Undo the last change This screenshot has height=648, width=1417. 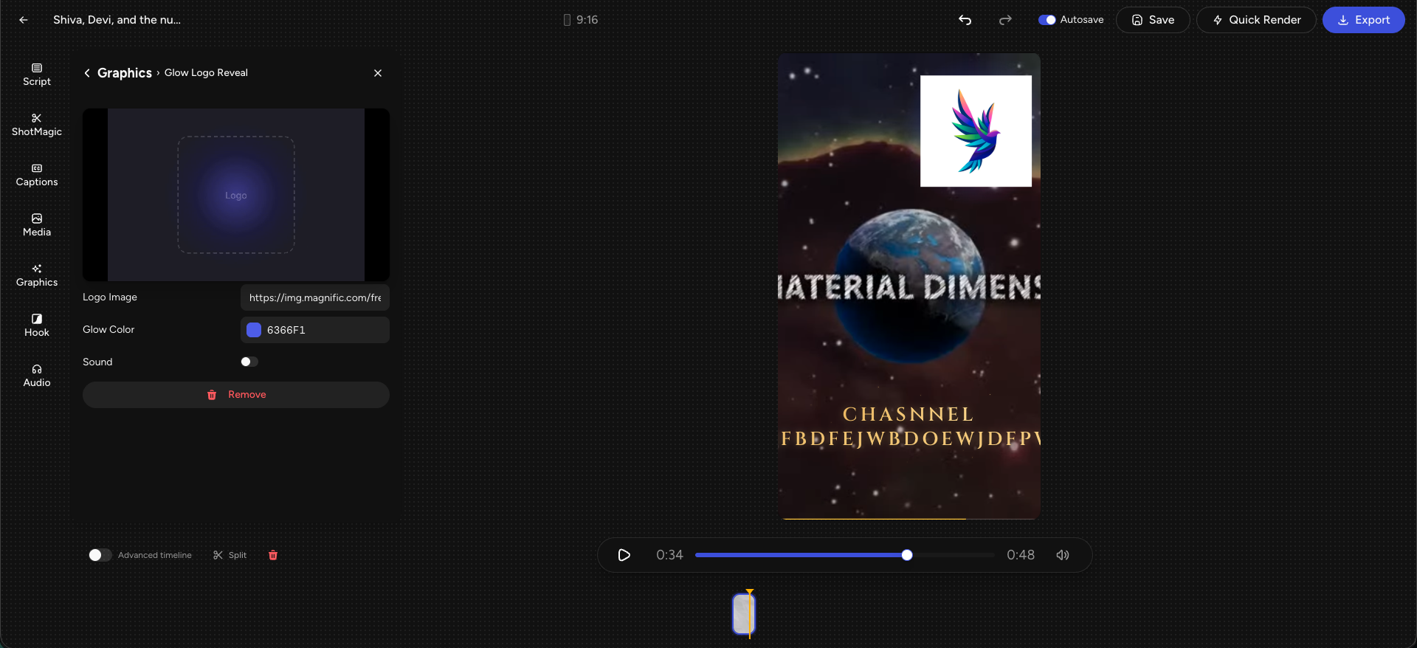pos(965,20)
